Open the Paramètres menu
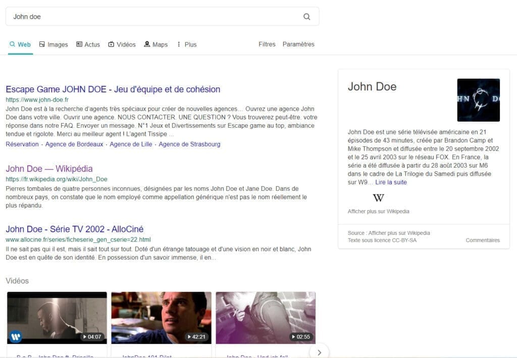Screen dimensions: 517x358 (298, 44)
